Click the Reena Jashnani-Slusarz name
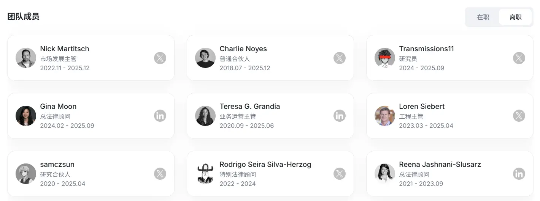The width and height of the screenshot is (540, 201). pos(440,165)
